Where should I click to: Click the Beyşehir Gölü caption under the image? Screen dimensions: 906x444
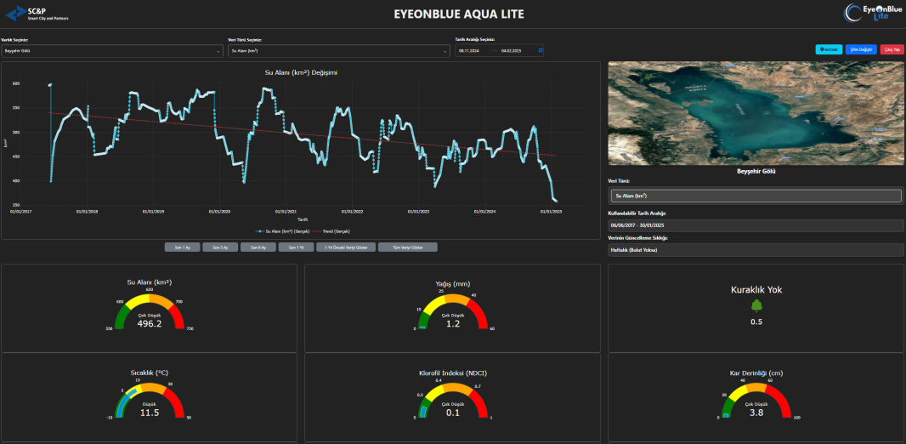coord(756,171)
